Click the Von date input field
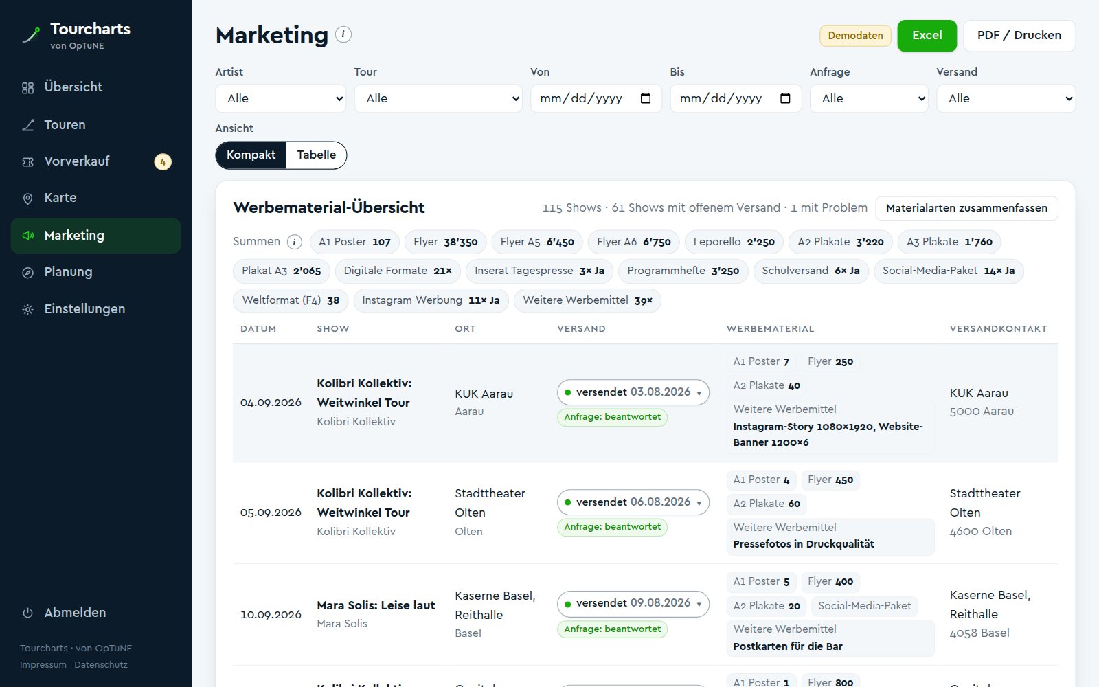Image resolution: width=1099 pixels, height=687 pixels. 596,98
